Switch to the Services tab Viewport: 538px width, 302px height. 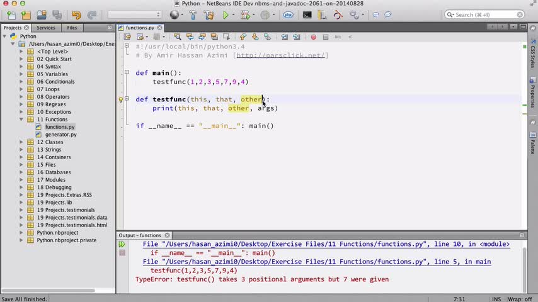point(45,28)
